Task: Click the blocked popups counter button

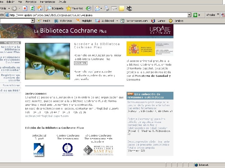Action: [105, 21]
